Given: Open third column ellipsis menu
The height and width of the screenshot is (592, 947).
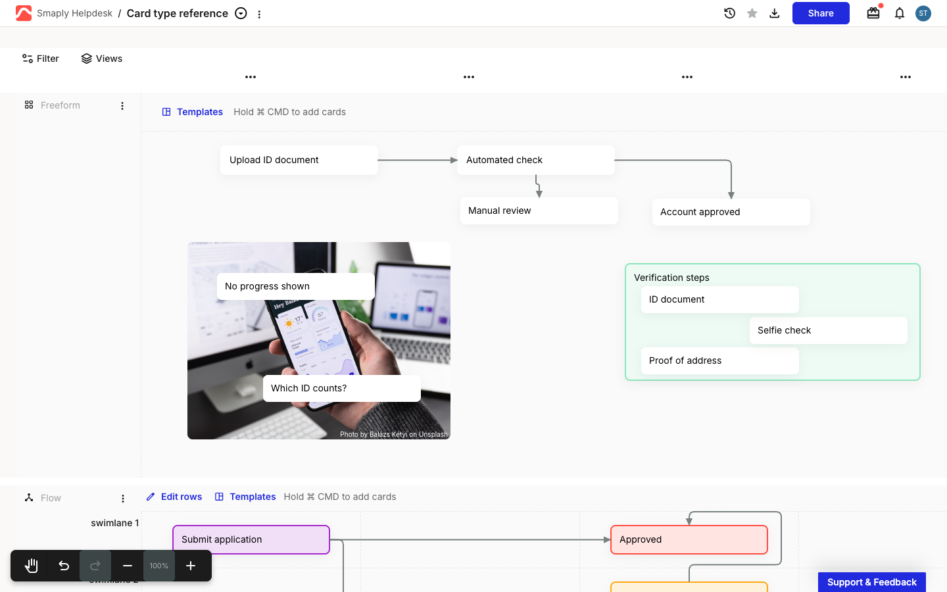Looking at the screenshot, I should [687, 77].
